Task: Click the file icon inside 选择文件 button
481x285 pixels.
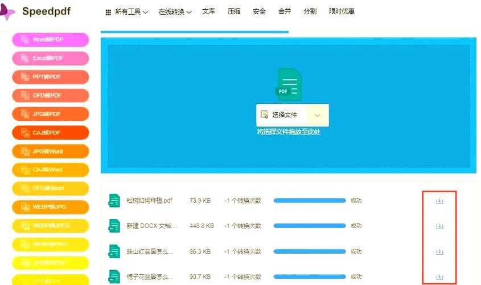Action: pyautogui.click(x=264, y=115)
